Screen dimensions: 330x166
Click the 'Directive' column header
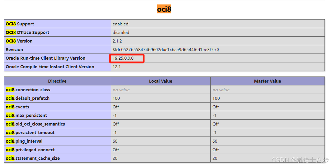click(57, 81)
